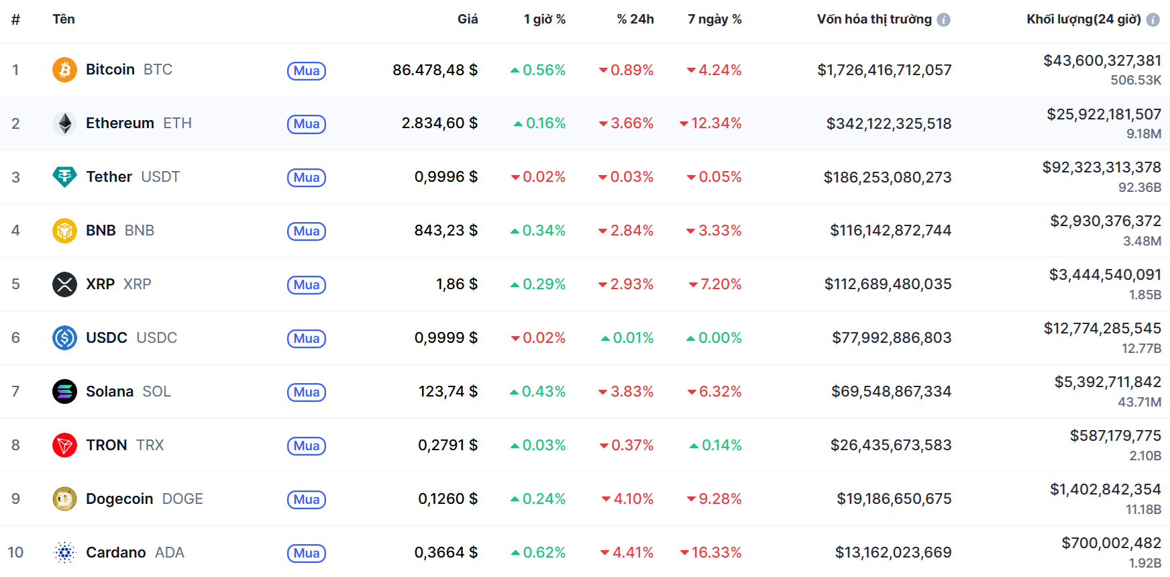Buy Tether using its Mua button
Image resolution: width=1170 pixels, height=577 pixels.
(307, 178)
